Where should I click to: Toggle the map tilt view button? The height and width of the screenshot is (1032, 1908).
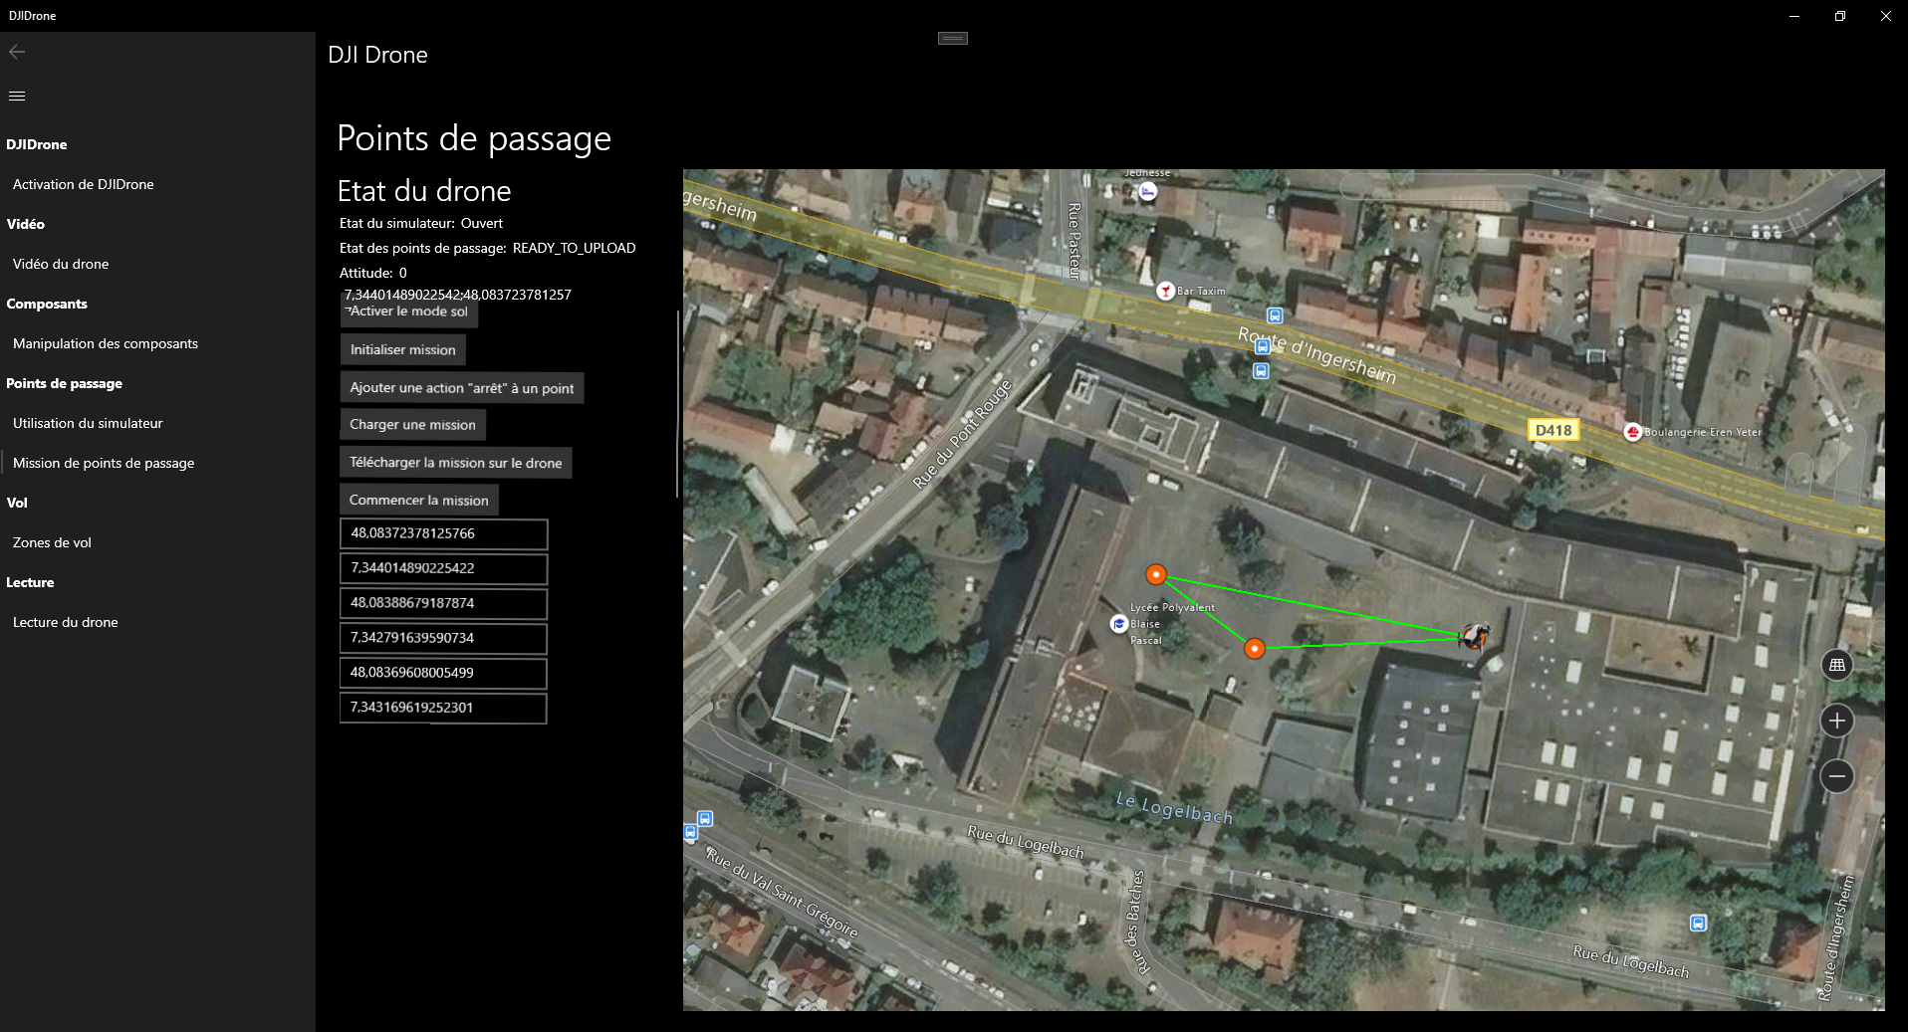(1836, 665)
